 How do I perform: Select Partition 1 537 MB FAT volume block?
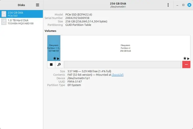54,48
